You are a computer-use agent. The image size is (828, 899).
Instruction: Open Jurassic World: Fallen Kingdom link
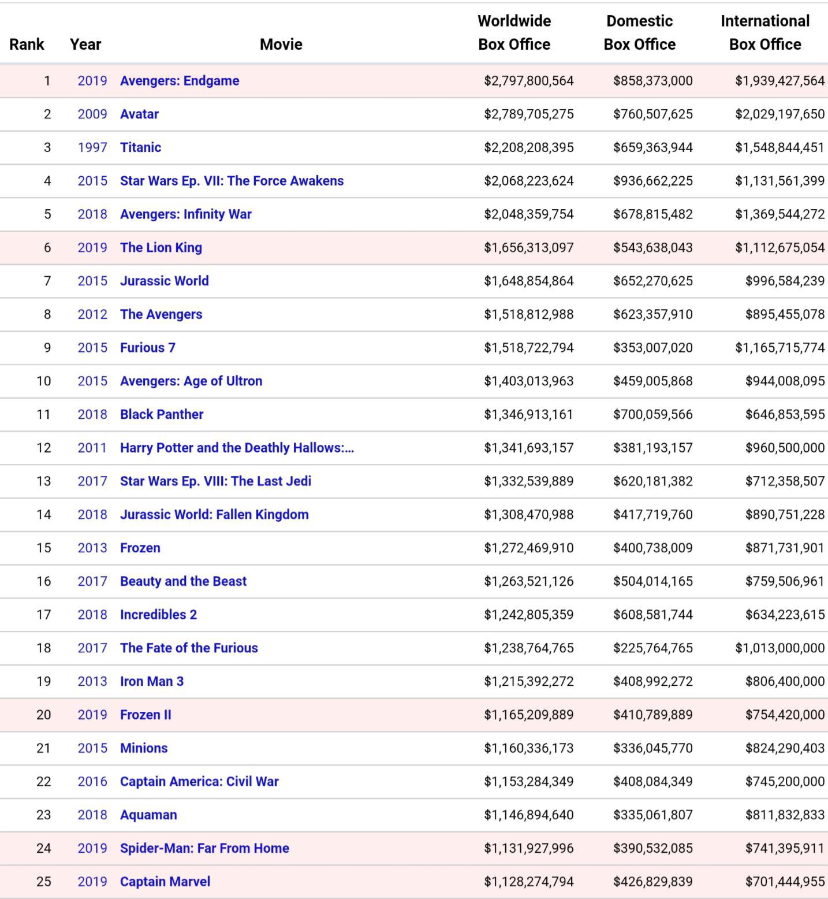[214, 515]
